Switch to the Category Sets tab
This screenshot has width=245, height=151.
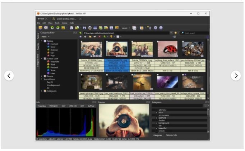[171, 135]
